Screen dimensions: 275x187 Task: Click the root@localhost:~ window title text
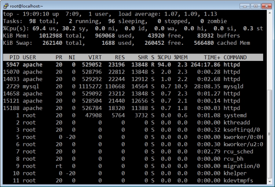[26, 6]
